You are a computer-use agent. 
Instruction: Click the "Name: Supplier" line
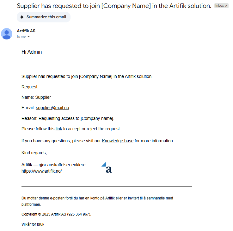[x=36, y=97]
